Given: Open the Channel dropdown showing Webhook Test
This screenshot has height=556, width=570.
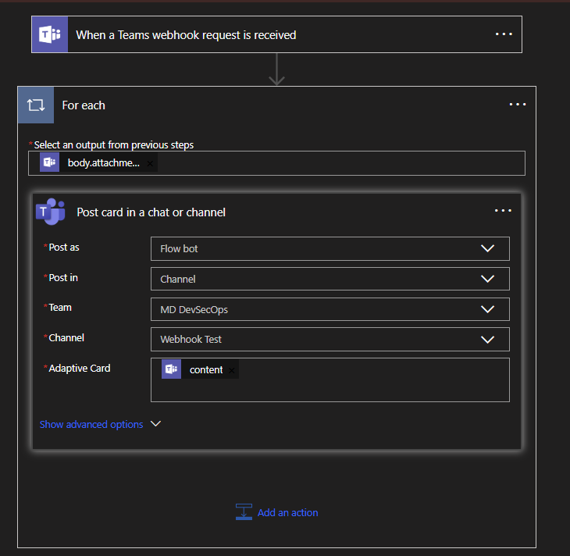Looking at the screenshot, I should click(x=487, y=340).
